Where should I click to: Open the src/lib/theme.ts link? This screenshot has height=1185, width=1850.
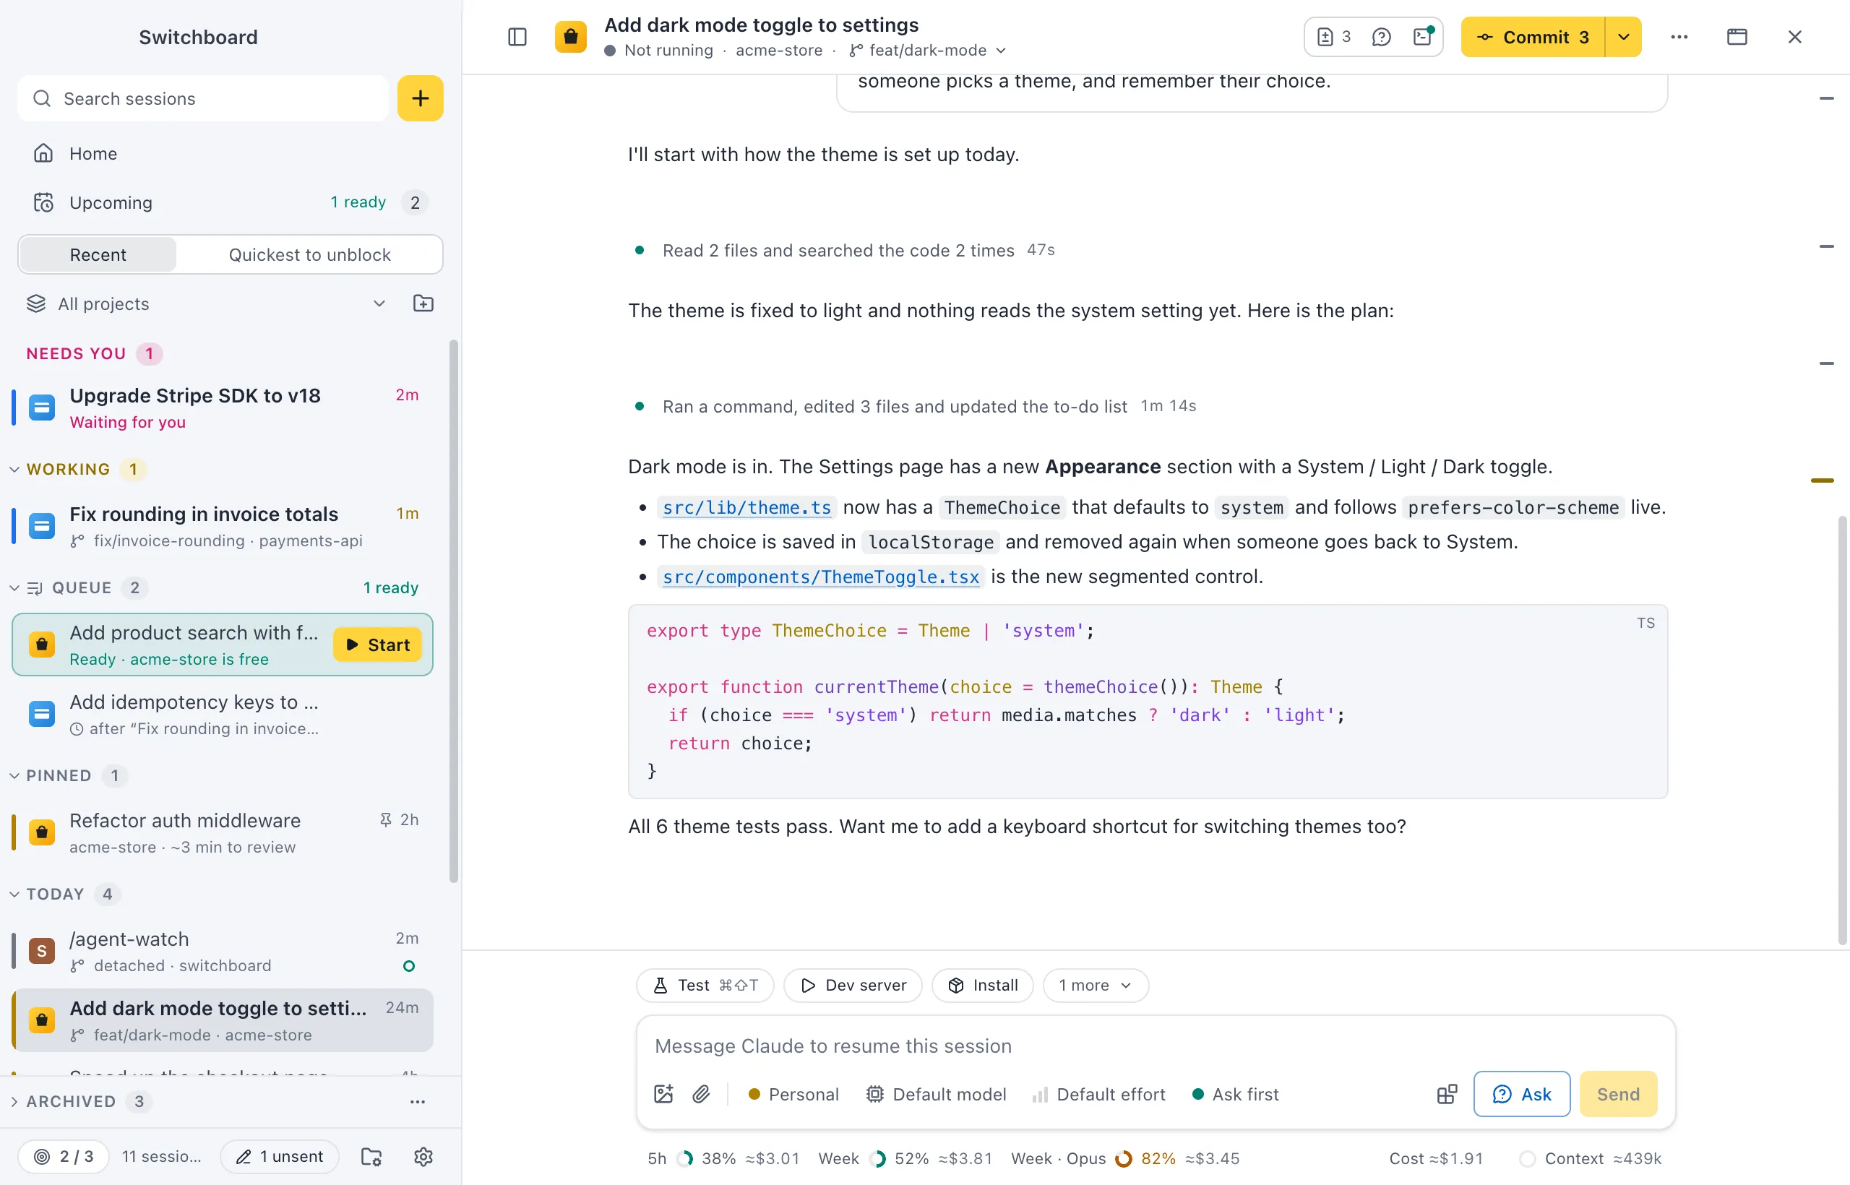(747, 508)
